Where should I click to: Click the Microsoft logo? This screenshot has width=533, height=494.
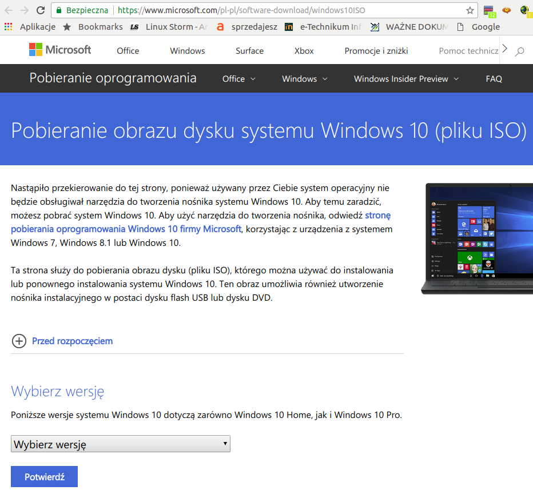pyautogui.click(x=60, y=50)
